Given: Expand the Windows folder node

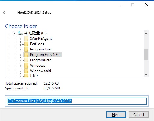Looking at the screenshot, I should coord(20,66).
